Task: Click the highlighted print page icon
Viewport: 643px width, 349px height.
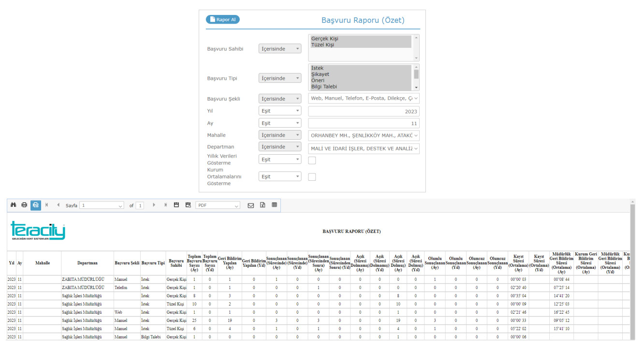Action: [36, 205]
